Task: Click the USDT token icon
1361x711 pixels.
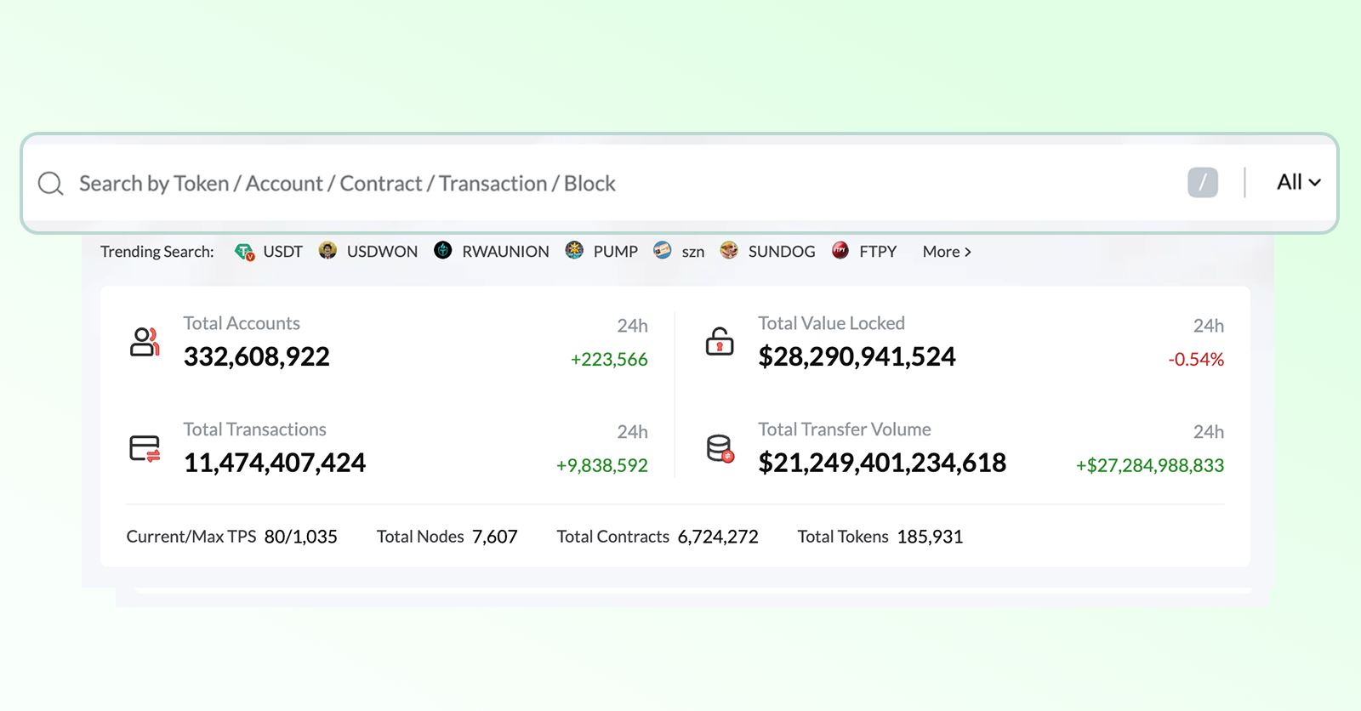Action: pos(245,252)
